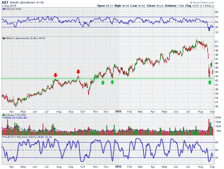
Task: Click the 36 price level on the axis
Action: click(216, 107)
